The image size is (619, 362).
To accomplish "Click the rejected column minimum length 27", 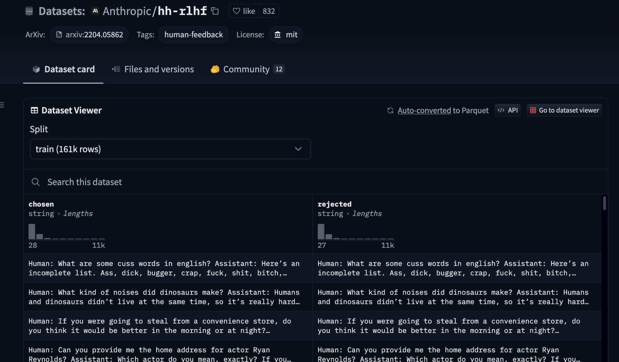I will coord(322,245).
